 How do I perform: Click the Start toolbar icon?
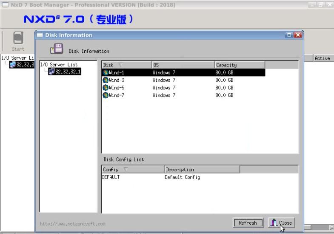pyautogui.click(x=18, y=38)
